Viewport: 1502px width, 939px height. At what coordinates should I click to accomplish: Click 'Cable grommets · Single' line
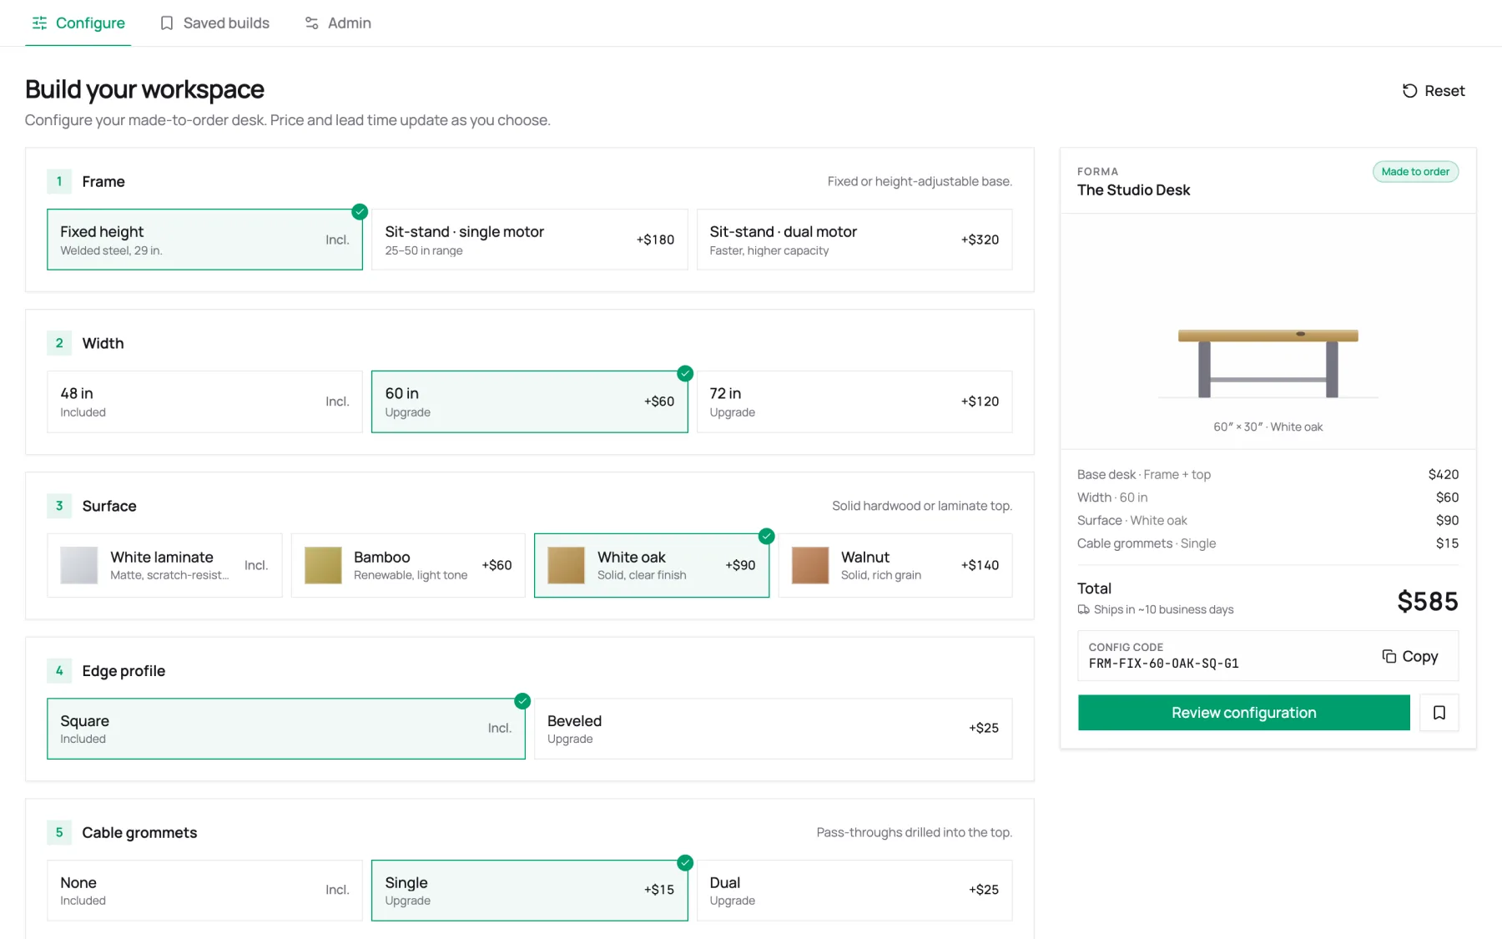click(x=1268, y=543)
